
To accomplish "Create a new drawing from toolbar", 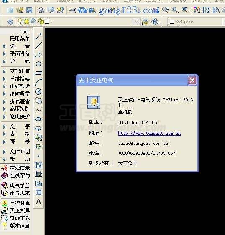I will (10, 10).
